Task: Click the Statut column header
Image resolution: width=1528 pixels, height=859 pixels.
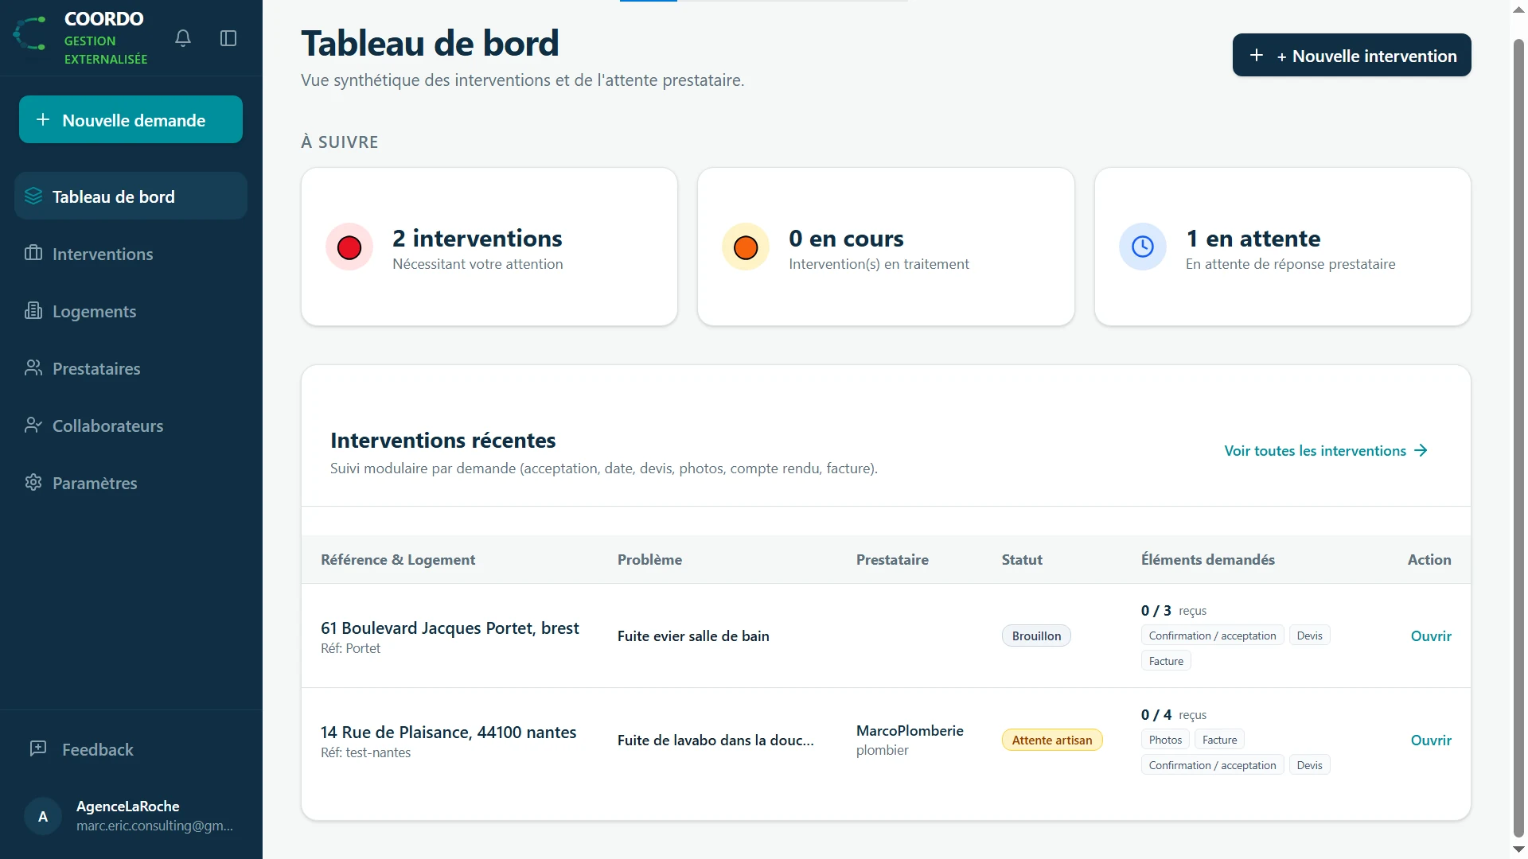Action: pos(1022,559)
